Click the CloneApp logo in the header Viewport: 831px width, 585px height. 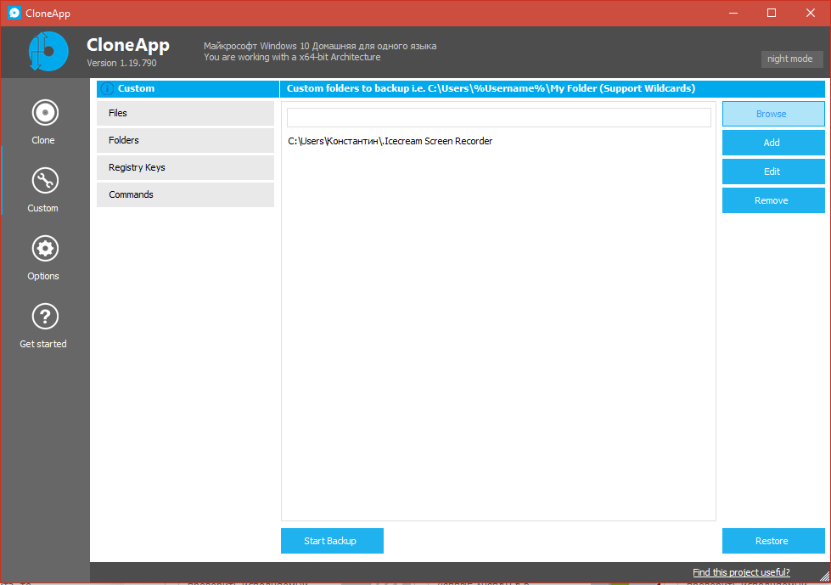(x=48, y=52)
